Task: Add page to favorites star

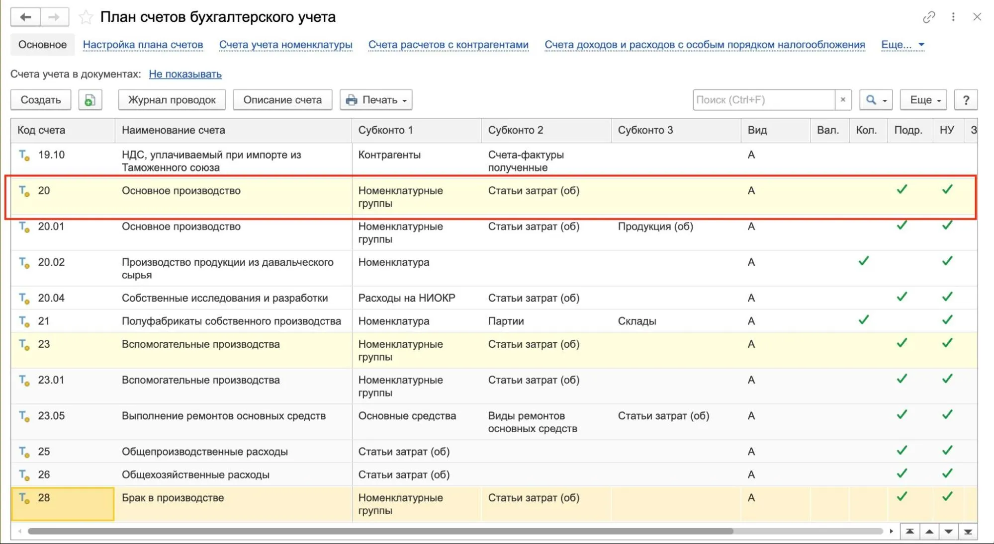Action: tap(86, 17)
